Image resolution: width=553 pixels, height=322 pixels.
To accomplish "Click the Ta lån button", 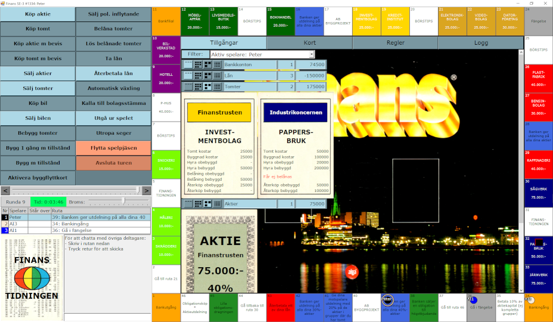I will (113, 58).
